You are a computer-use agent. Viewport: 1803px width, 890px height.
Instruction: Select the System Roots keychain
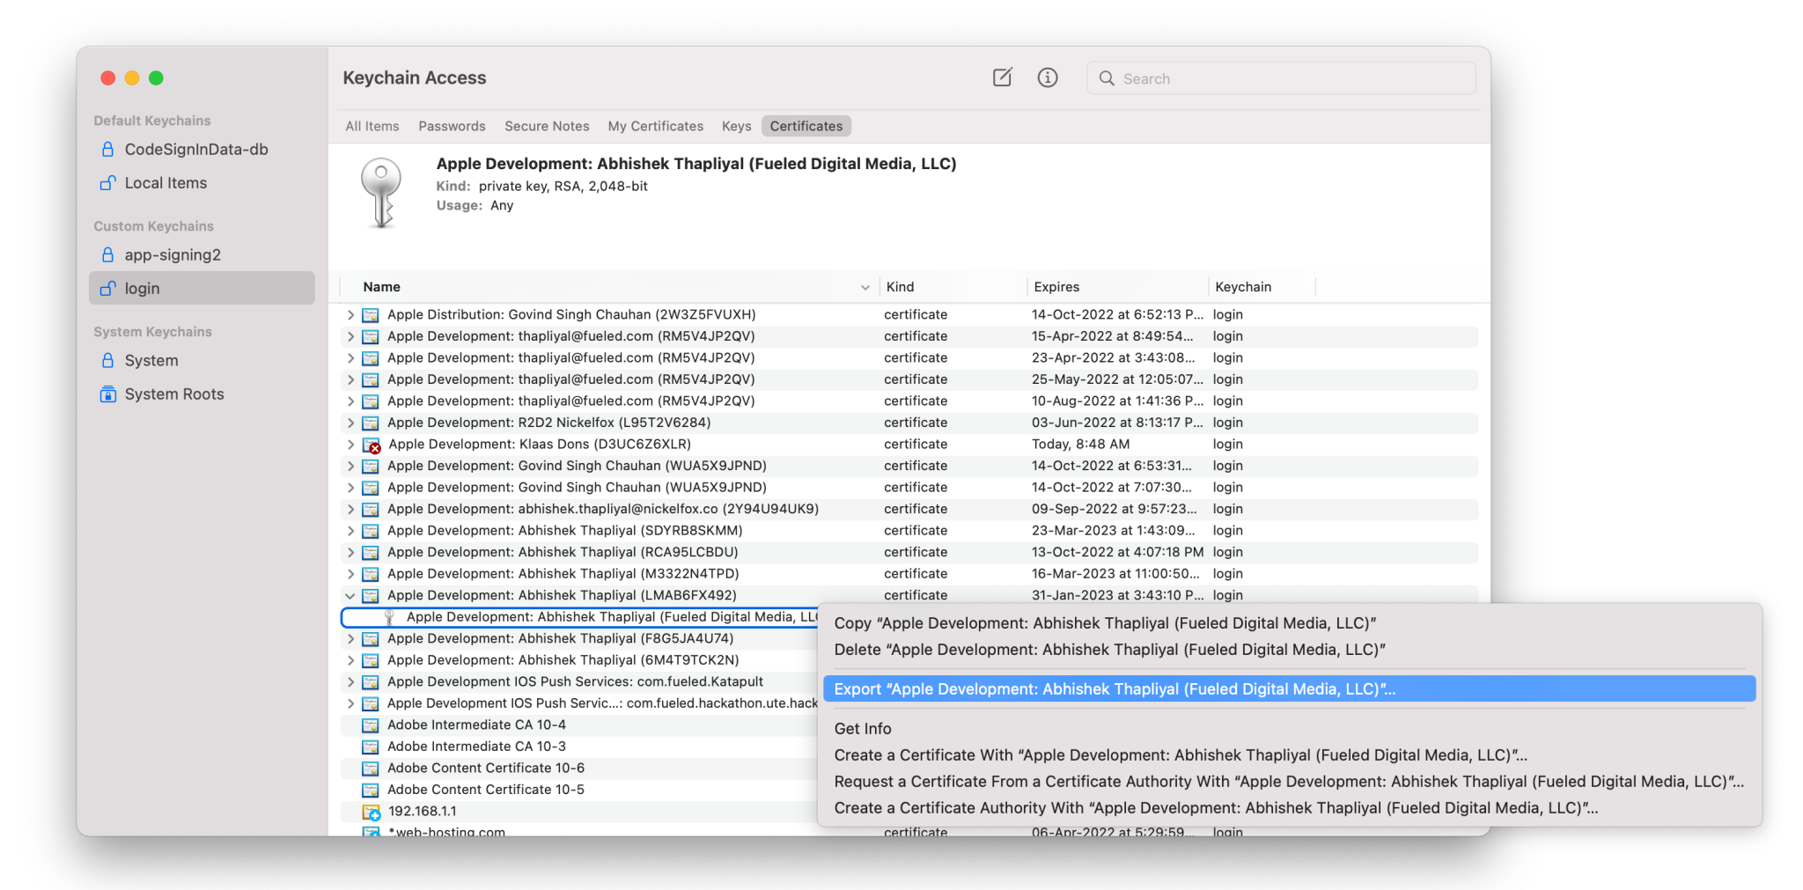202,394
